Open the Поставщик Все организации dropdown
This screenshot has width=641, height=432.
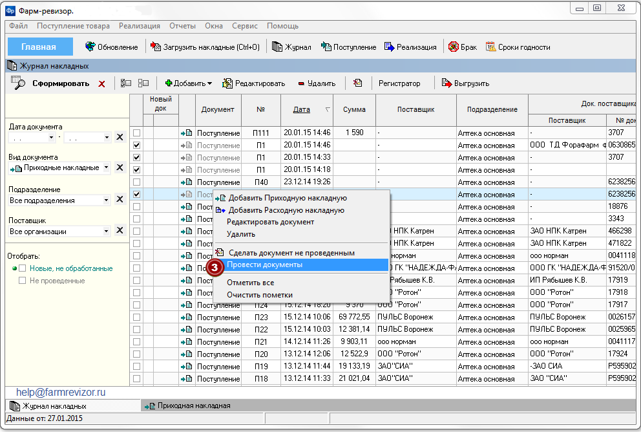[106, 232]
